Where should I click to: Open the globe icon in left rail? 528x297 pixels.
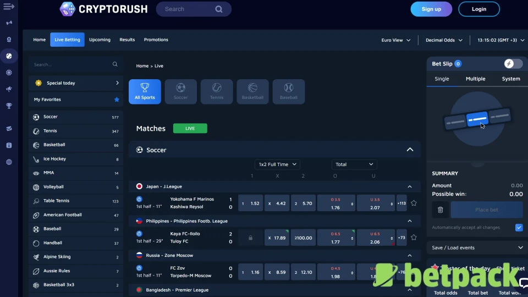coord(9,162)
